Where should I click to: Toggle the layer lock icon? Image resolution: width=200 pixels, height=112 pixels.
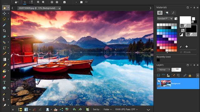point(190,75)
